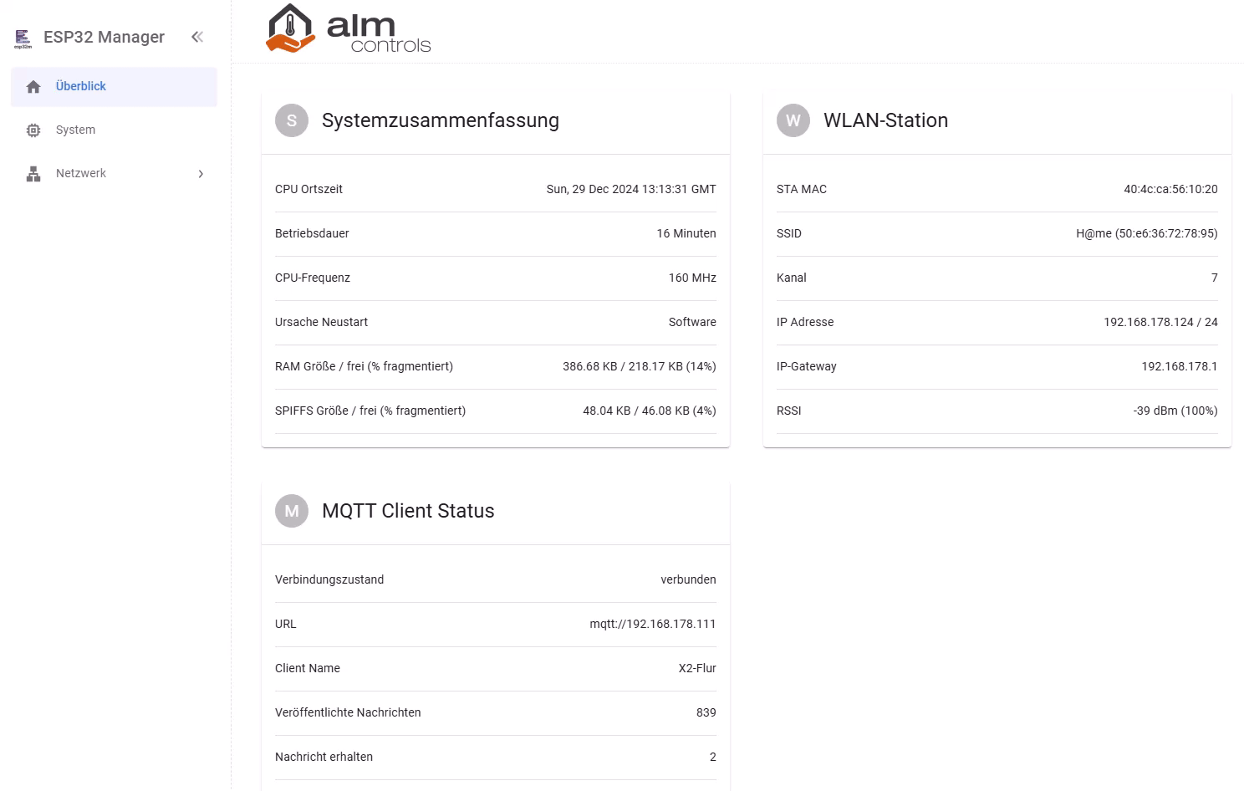Select CPU time value Sun, 29 Dec 2024
The height and width of the screenshot is (791, 1244).
(x=631, y=189)
